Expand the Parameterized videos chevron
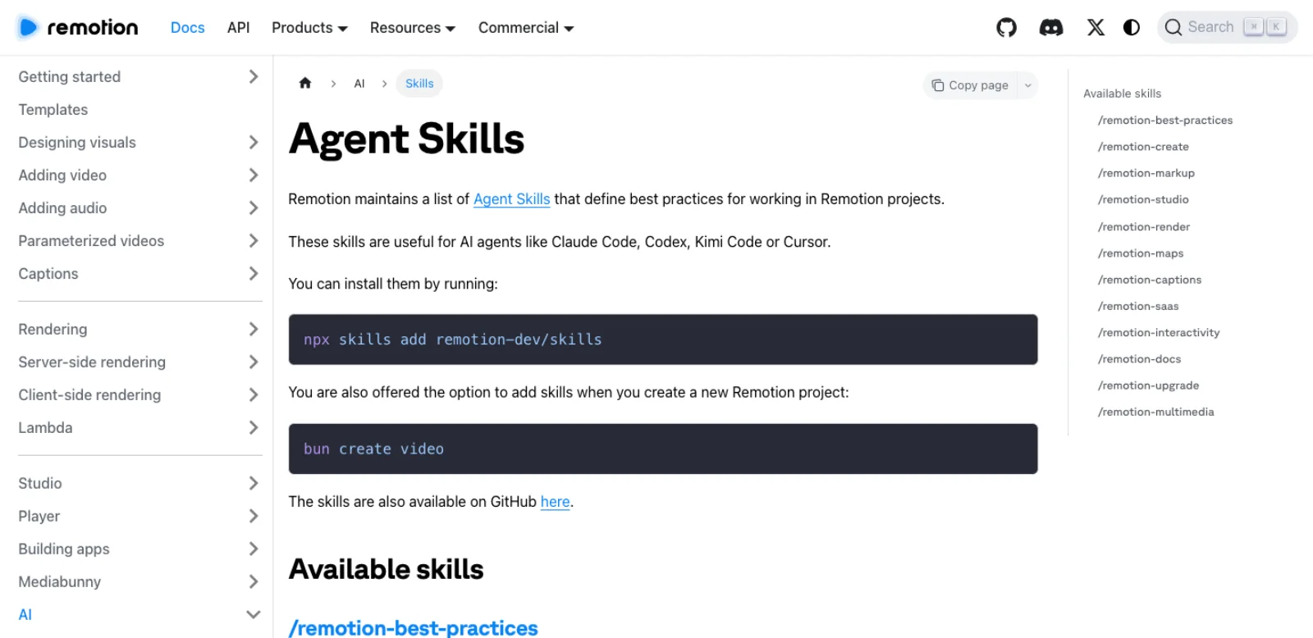 tap(253, 240)
